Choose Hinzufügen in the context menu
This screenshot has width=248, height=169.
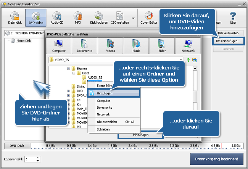coord(113,93)
